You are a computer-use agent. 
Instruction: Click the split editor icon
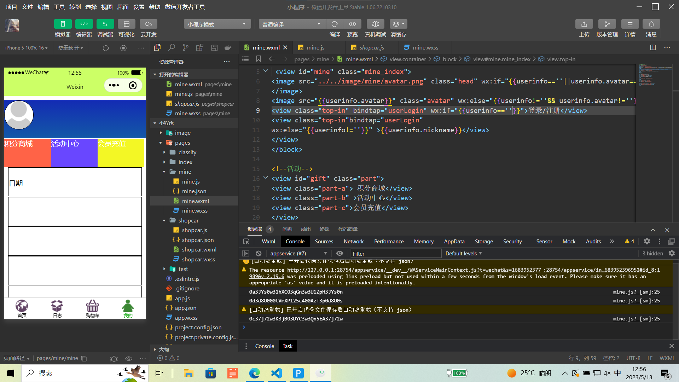tap(653, 47)
